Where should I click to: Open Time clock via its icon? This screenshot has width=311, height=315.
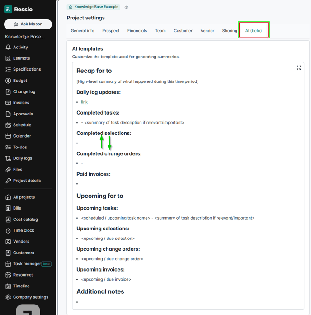click(8, 230)
